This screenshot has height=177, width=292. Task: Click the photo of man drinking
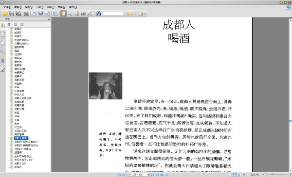pos(106,86)
